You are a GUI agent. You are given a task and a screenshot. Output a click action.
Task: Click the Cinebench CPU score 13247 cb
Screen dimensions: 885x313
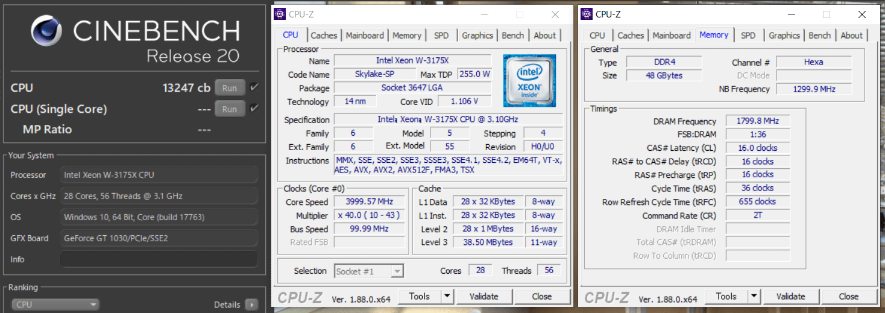[186, 88]
